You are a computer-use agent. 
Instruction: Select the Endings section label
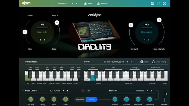[135, 68]
